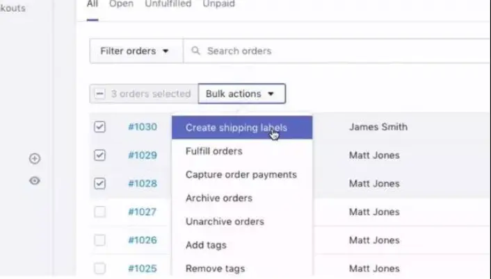Viewport: 491px width, 279px height.
Task: Choose Create shipping labels menu option
Action: [236, 128]
